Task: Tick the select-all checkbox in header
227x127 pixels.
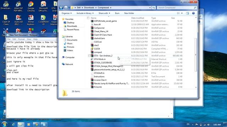Action: pyautogui.click(x=88, y=18)
